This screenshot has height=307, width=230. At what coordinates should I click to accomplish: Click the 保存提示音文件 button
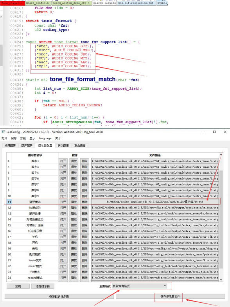[170, 296]
